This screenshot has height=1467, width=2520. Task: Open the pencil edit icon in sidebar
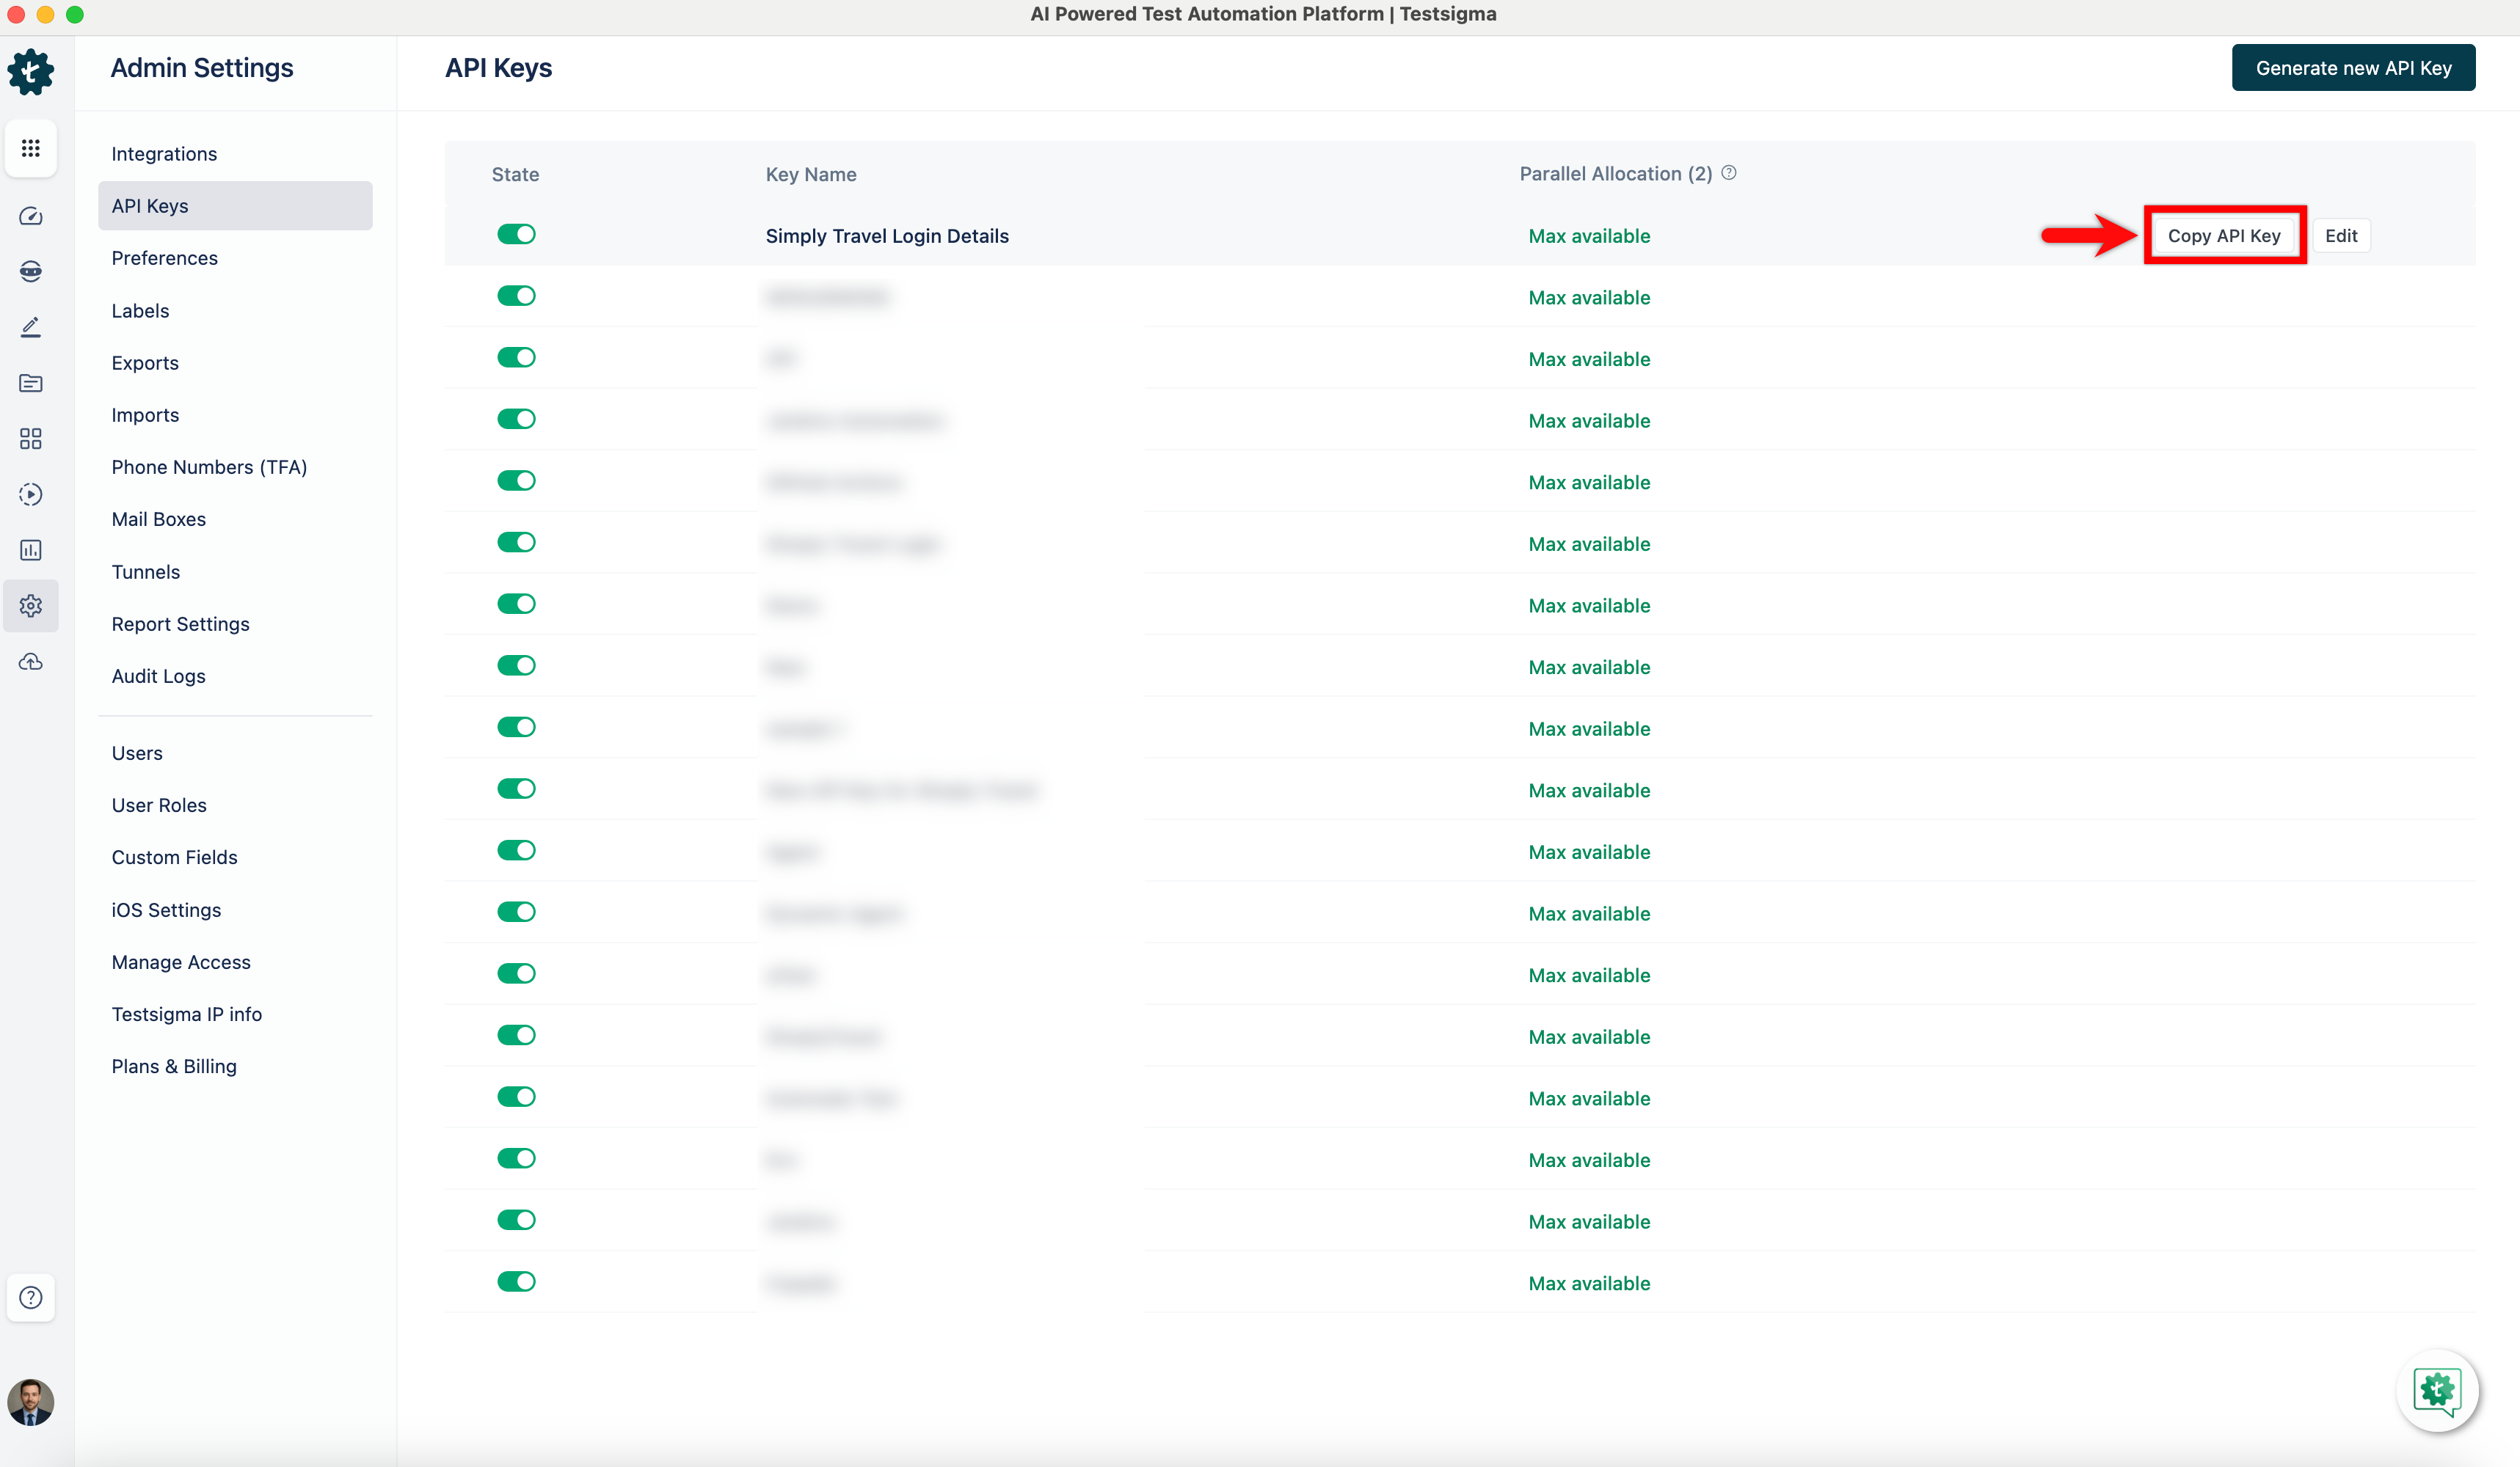coord(31,327)
